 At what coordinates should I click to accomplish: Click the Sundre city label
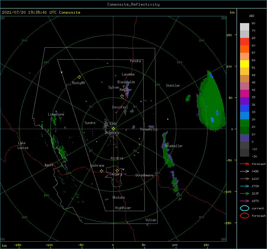point(90,123)
